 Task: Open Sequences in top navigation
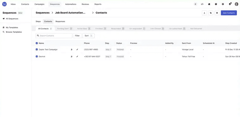(55, 4)
